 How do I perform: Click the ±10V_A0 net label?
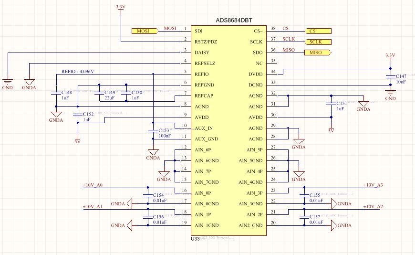[93, 185]
